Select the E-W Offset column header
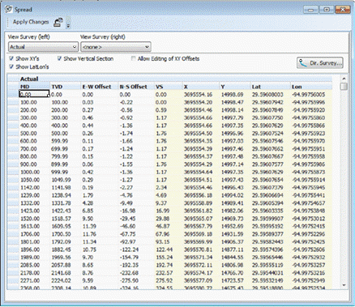The image size is (355, 307). point(100,87)
